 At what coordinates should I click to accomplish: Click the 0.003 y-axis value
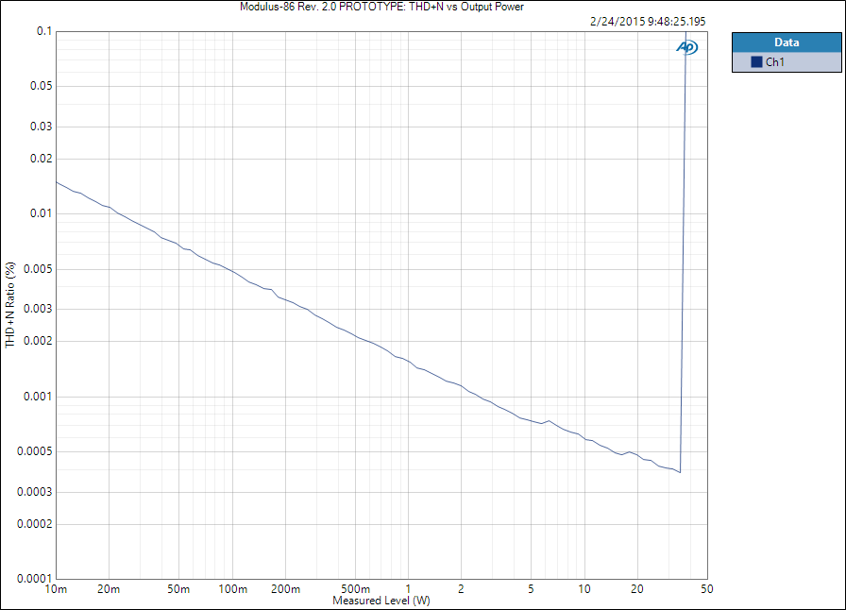tap(39, 309)
